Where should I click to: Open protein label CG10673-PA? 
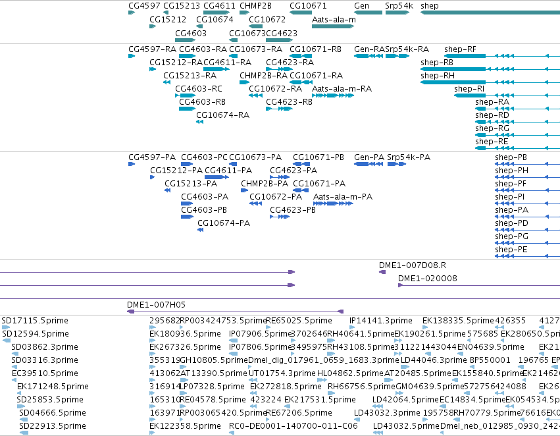pos(255,157)
